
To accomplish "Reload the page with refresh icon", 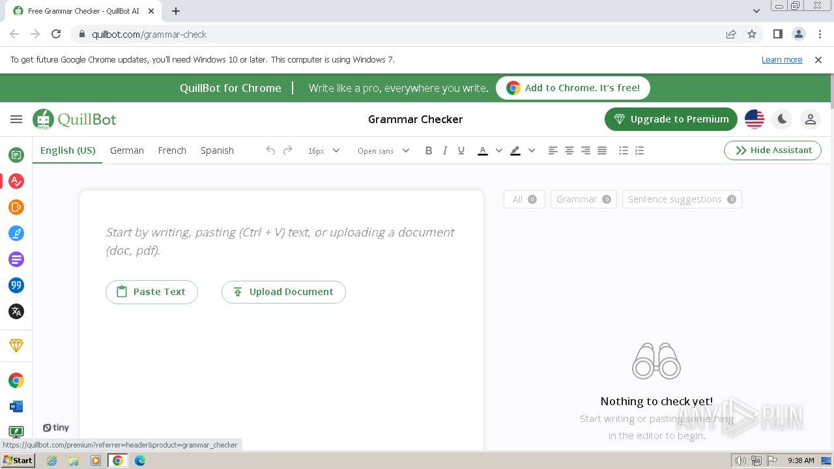I will click(56, 35).
